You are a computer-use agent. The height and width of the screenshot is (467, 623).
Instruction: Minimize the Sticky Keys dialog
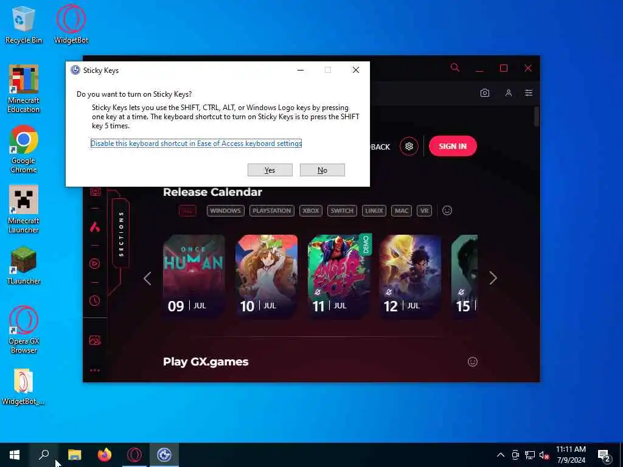(x=301, y=70)
